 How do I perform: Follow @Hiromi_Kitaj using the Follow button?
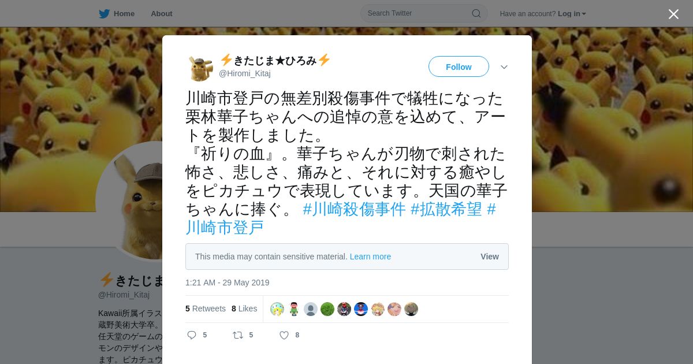tap(459, 67)
